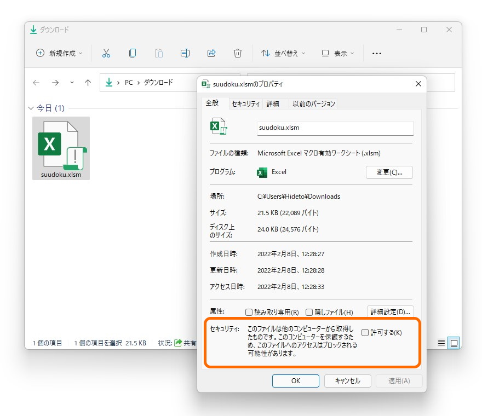Select the Cut icon on the toolbar
Screen dimensions: 482x416
pyautogui.click(x=106, y=53)
